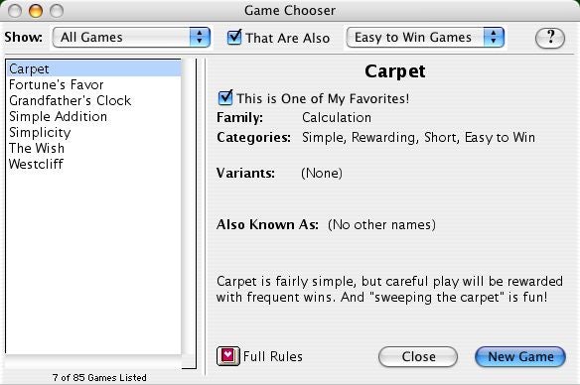
Task: Click the green zoom window button
Action: (x=57, y=11)
